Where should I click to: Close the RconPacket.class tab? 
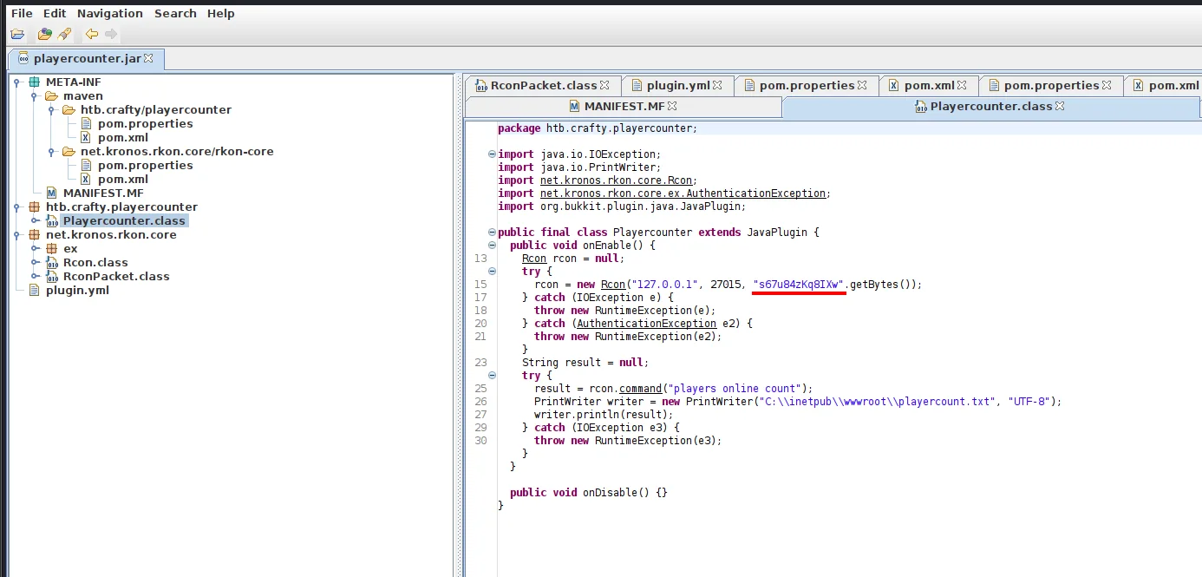point(604,85)
